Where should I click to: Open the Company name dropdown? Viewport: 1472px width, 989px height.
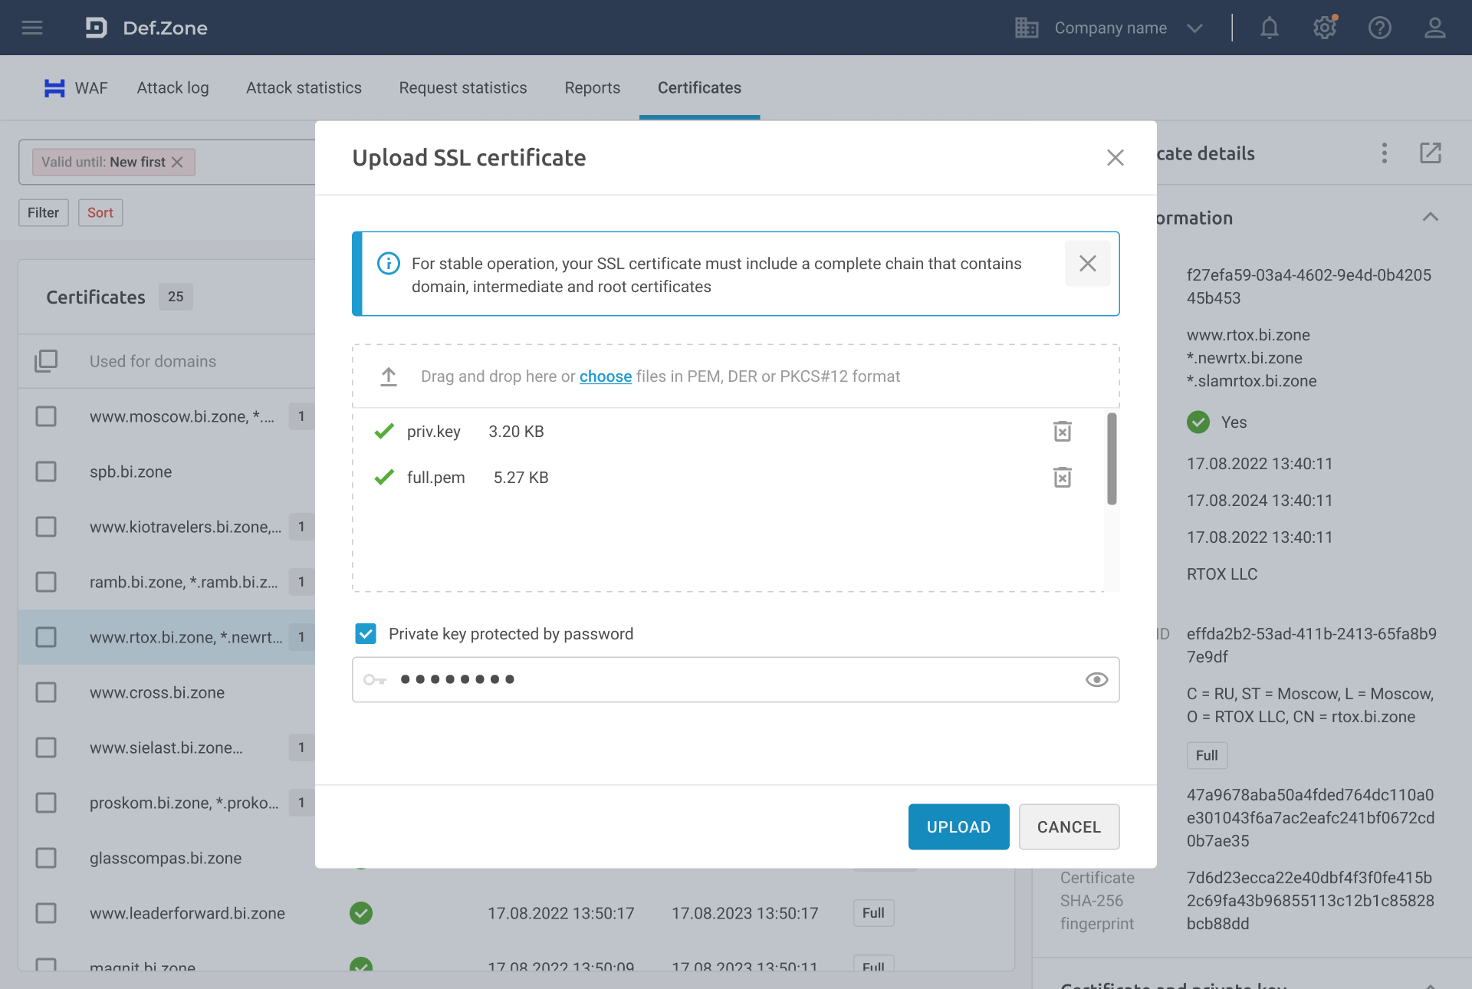click(1110, 28)
